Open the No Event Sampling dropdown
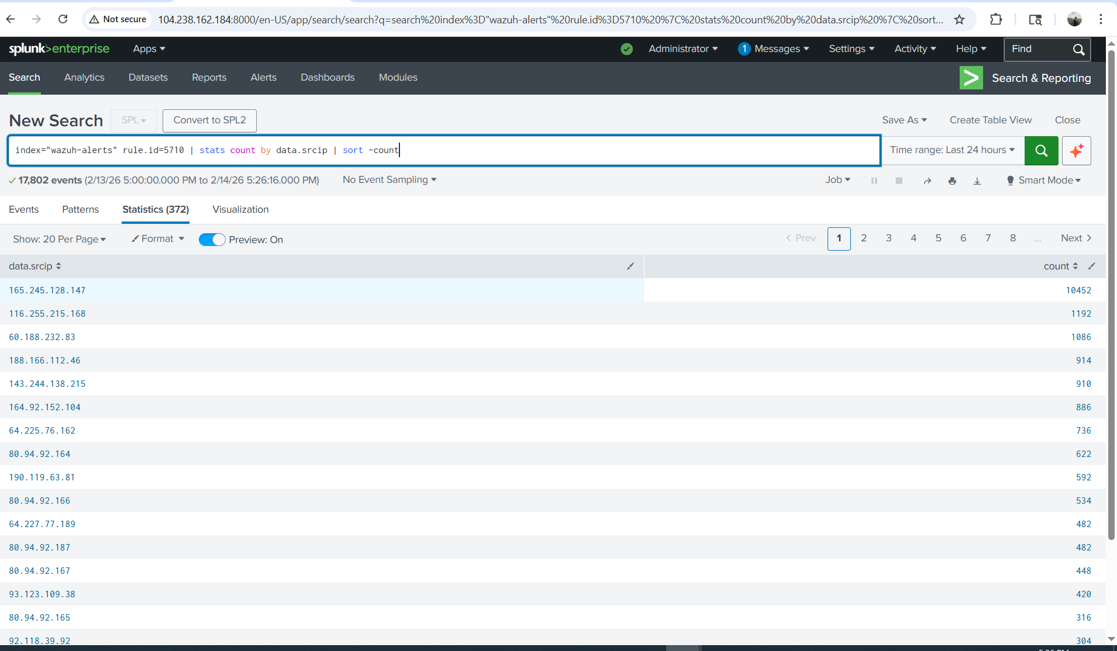Screen dimensions: 1117x651 [x=389, y=180]
